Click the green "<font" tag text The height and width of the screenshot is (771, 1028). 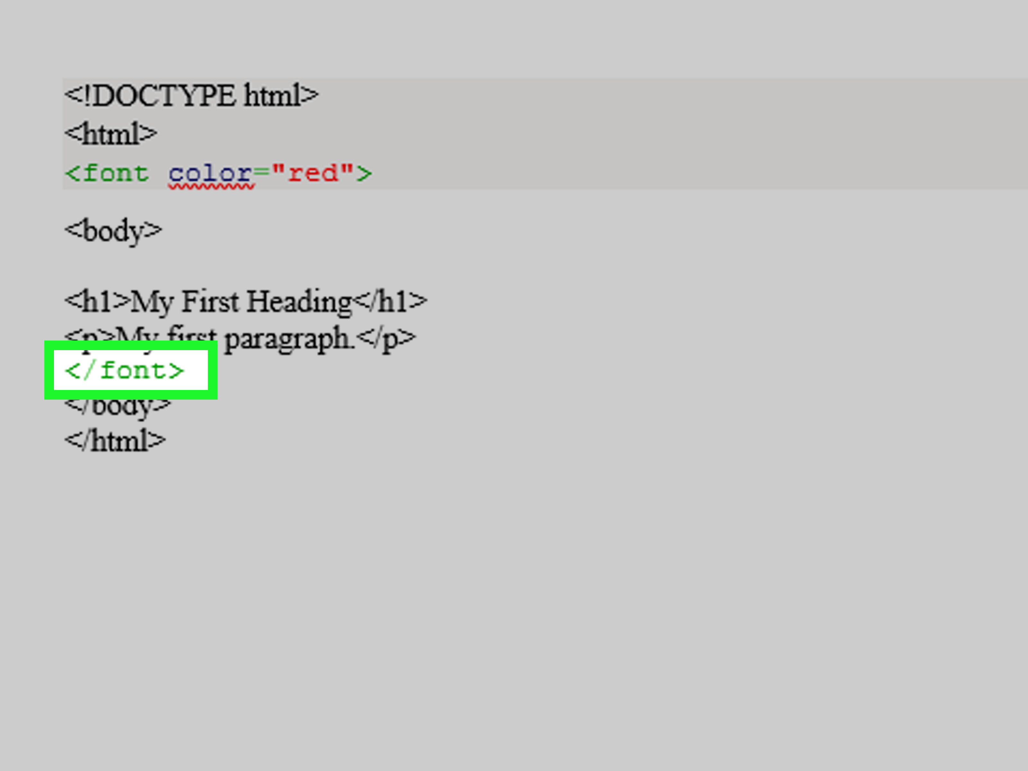pyautogui.click(x=107, y=174)
